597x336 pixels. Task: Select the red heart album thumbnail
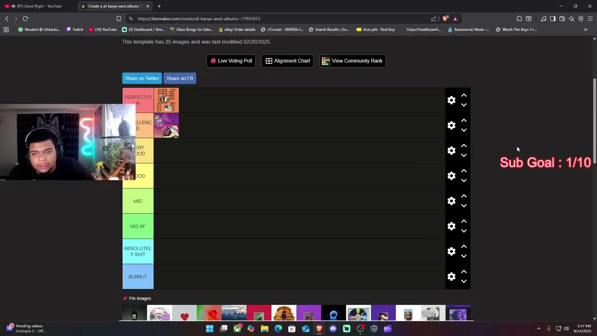click(184, 313)
